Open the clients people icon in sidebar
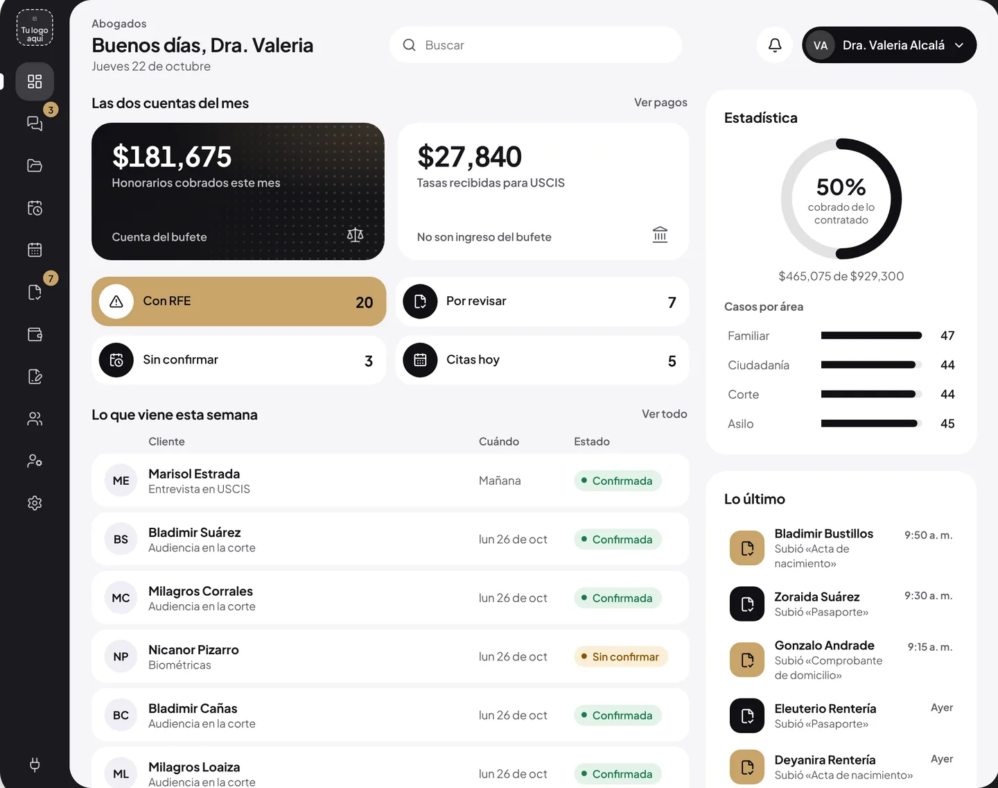Viewport: 998px width, 788px height. point(35,419)
